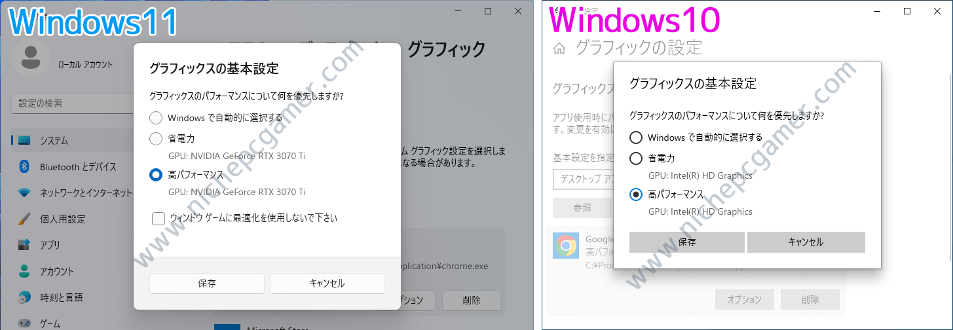
Task: Click the home icon beside グラフィックの設定
Action: click(x=559, y=48)
